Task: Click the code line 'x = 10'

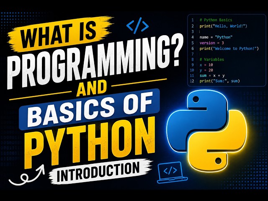Action: 206,65
